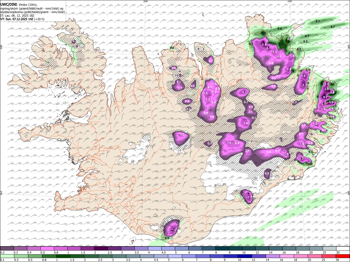Image resolution: width=350 pixels, height=262 pixels.
Task: Click the rigning/skúrir legend description line
Action: coord(32,8)
